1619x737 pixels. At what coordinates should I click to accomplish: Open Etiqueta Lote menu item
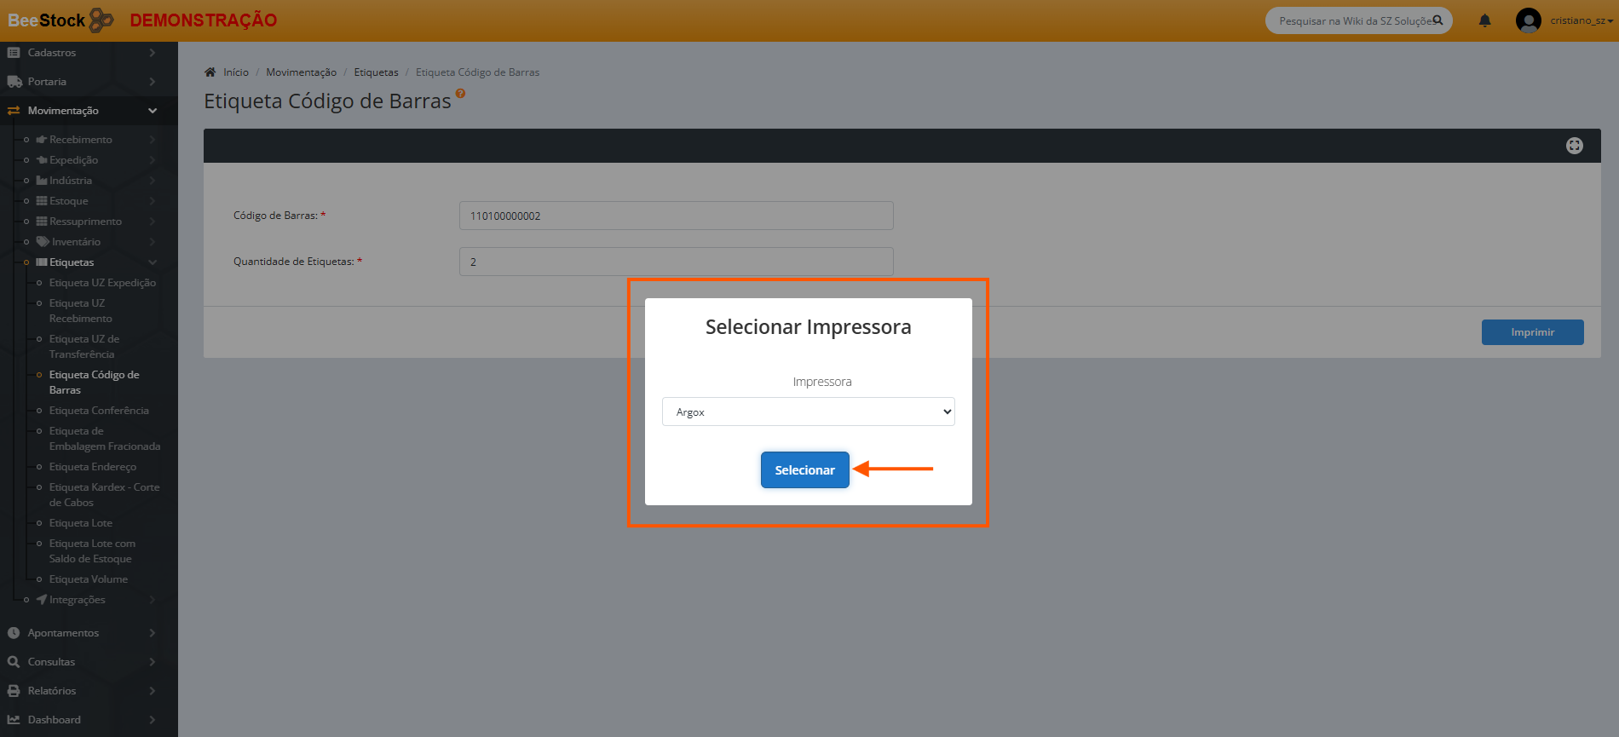click(x=81, y=523)
